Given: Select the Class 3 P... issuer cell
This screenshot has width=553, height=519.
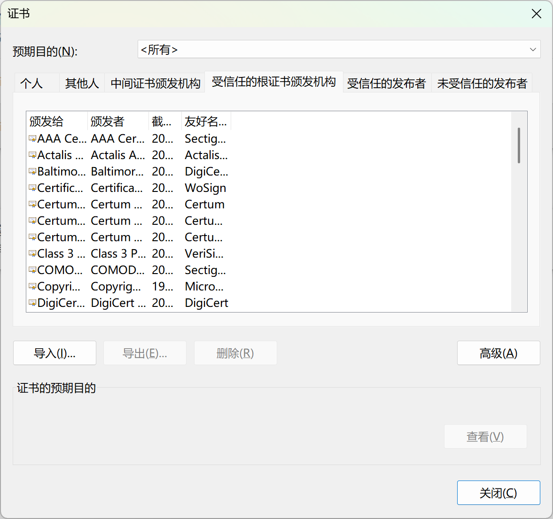Looking at the screenshot, I should pos(118,254).
